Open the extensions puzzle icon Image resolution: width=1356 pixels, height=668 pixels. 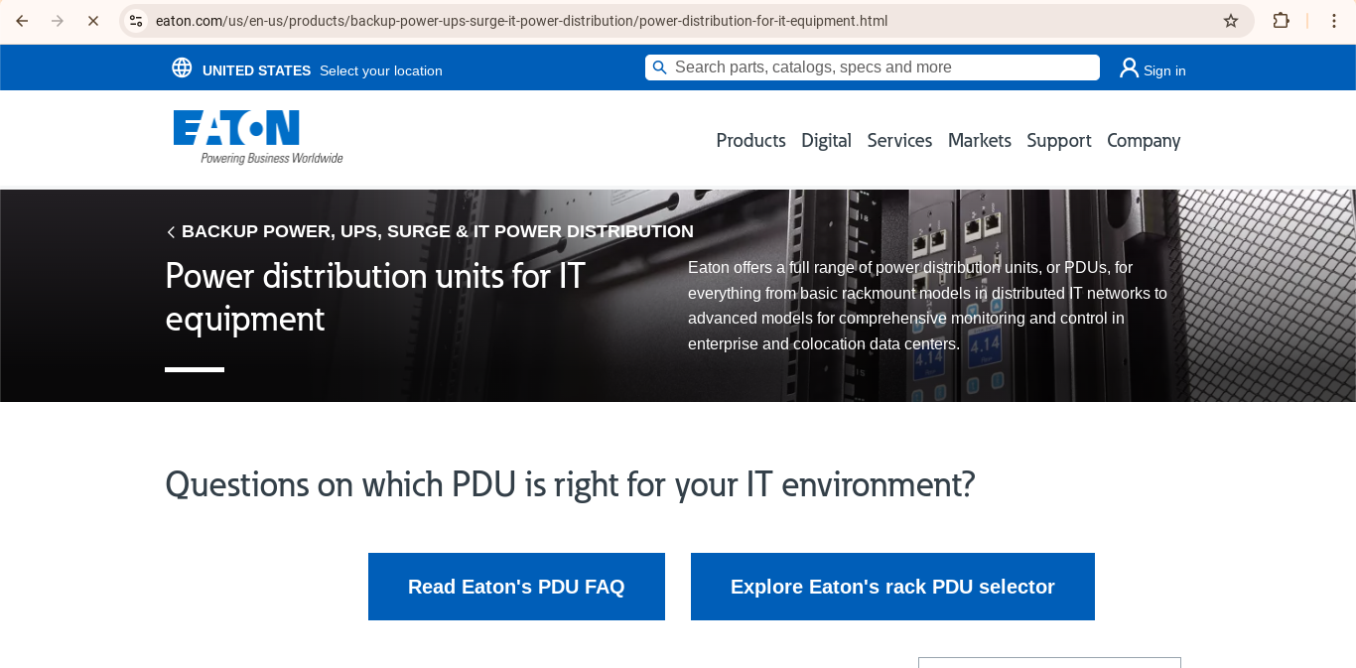pyautogui.click(x=1282, y=21)
